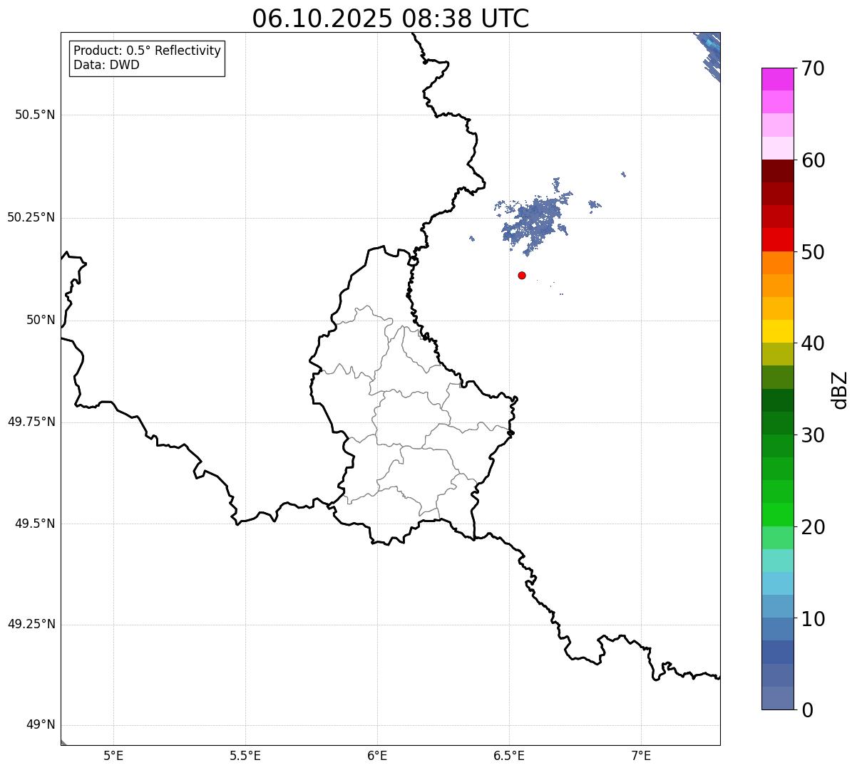Click the title '06.10.2025 08:38 UTC'
The width and height of the screenshot is (857, 770).
[x=391, y=19]
